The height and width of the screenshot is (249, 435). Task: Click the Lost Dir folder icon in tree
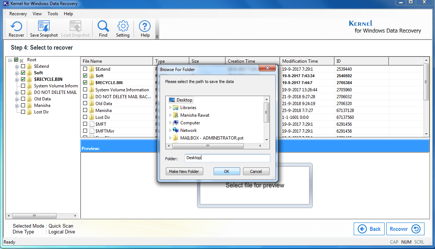29,112
